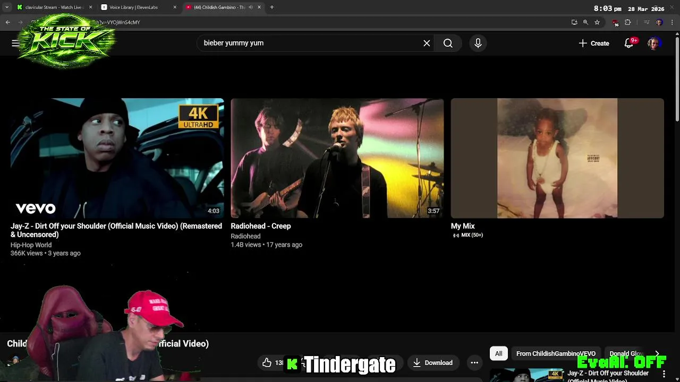Go back with the browser back arrow

[7, 22]
